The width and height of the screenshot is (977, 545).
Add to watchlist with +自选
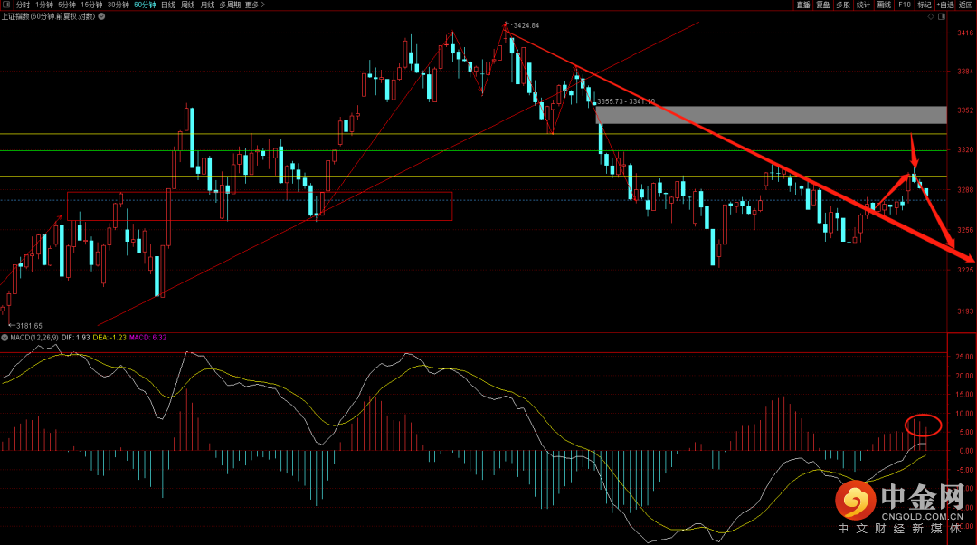(944, 5)
